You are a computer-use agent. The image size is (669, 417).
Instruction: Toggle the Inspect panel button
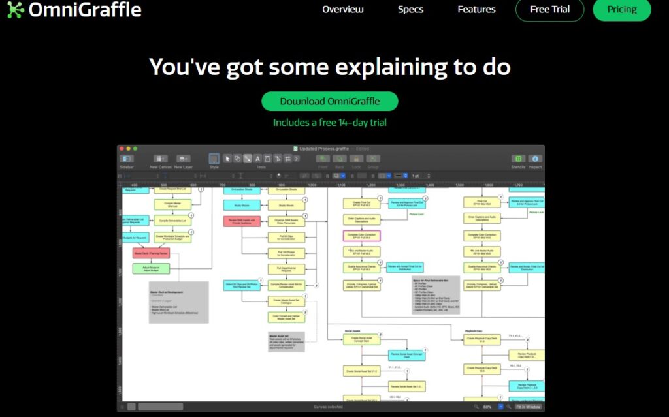click(x=535, y=159)
